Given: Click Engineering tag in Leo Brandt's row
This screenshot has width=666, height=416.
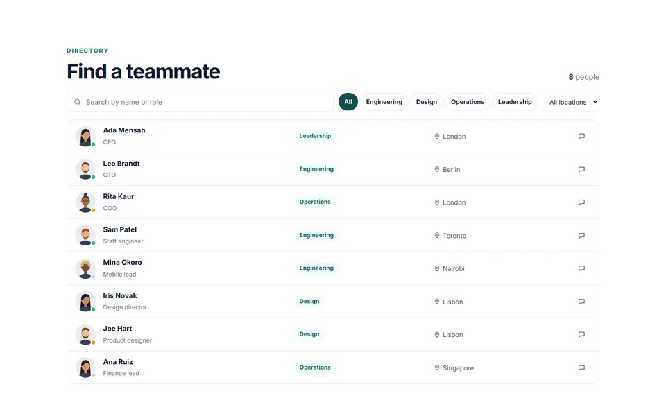Looking at the screenshot, I should tap(316, 169).
